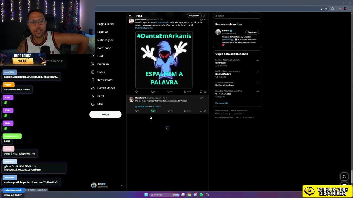
Task: Like Uckalam's post
Action: (x=170, y=111)
